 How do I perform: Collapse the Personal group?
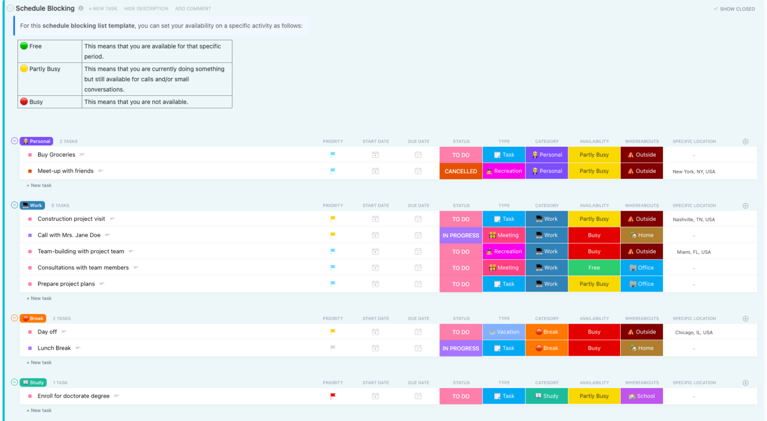tap(14, 141)
